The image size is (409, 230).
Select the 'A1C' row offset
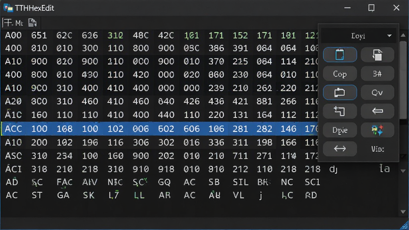(13, 115)
